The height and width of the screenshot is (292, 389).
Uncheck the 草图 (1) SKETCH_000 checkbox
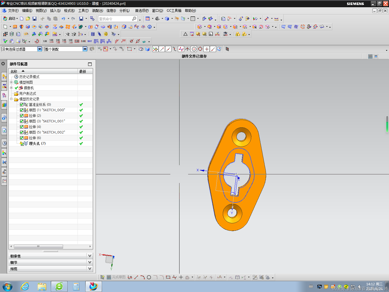pyautogui.click(x=22, y=110)
